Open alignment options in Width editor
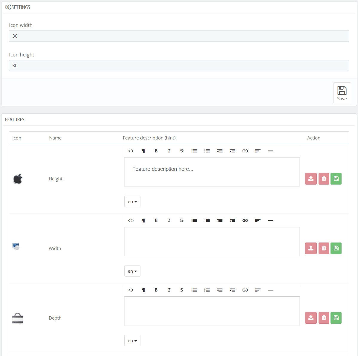This screenshot has width=358, height=356. [x=258, y=220]
